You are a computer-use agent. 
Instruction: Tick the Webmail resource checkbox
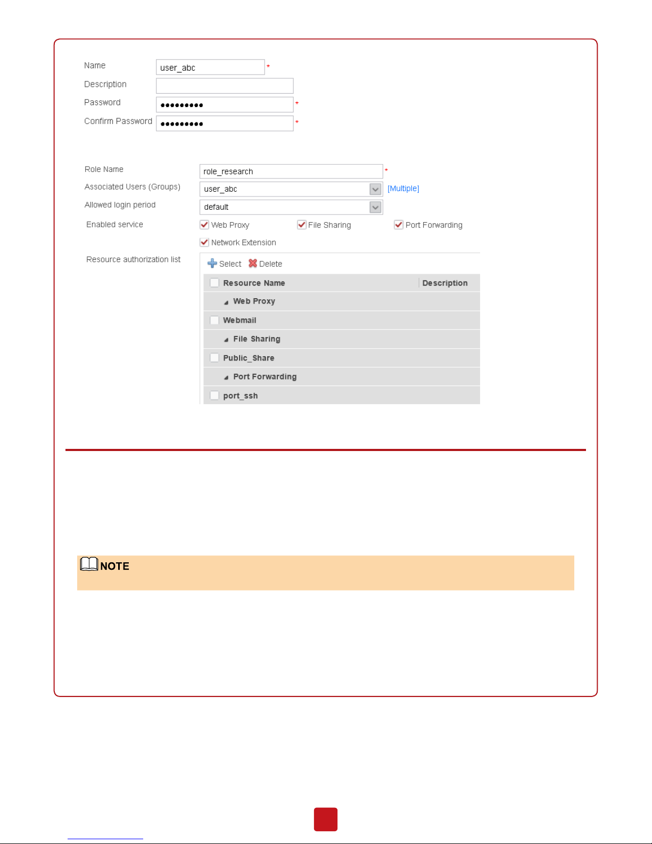point(214,320)
